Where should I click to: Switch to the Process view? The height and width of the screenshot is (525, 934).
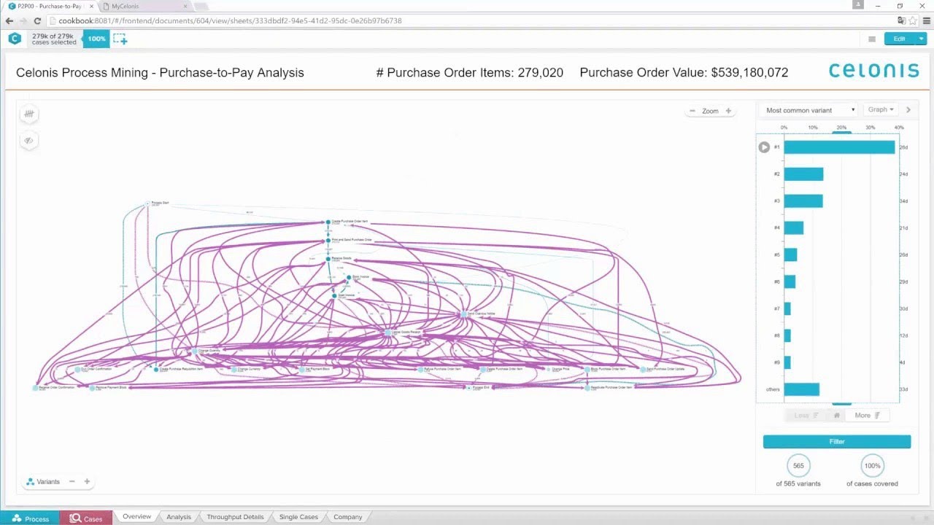point(30,518)
